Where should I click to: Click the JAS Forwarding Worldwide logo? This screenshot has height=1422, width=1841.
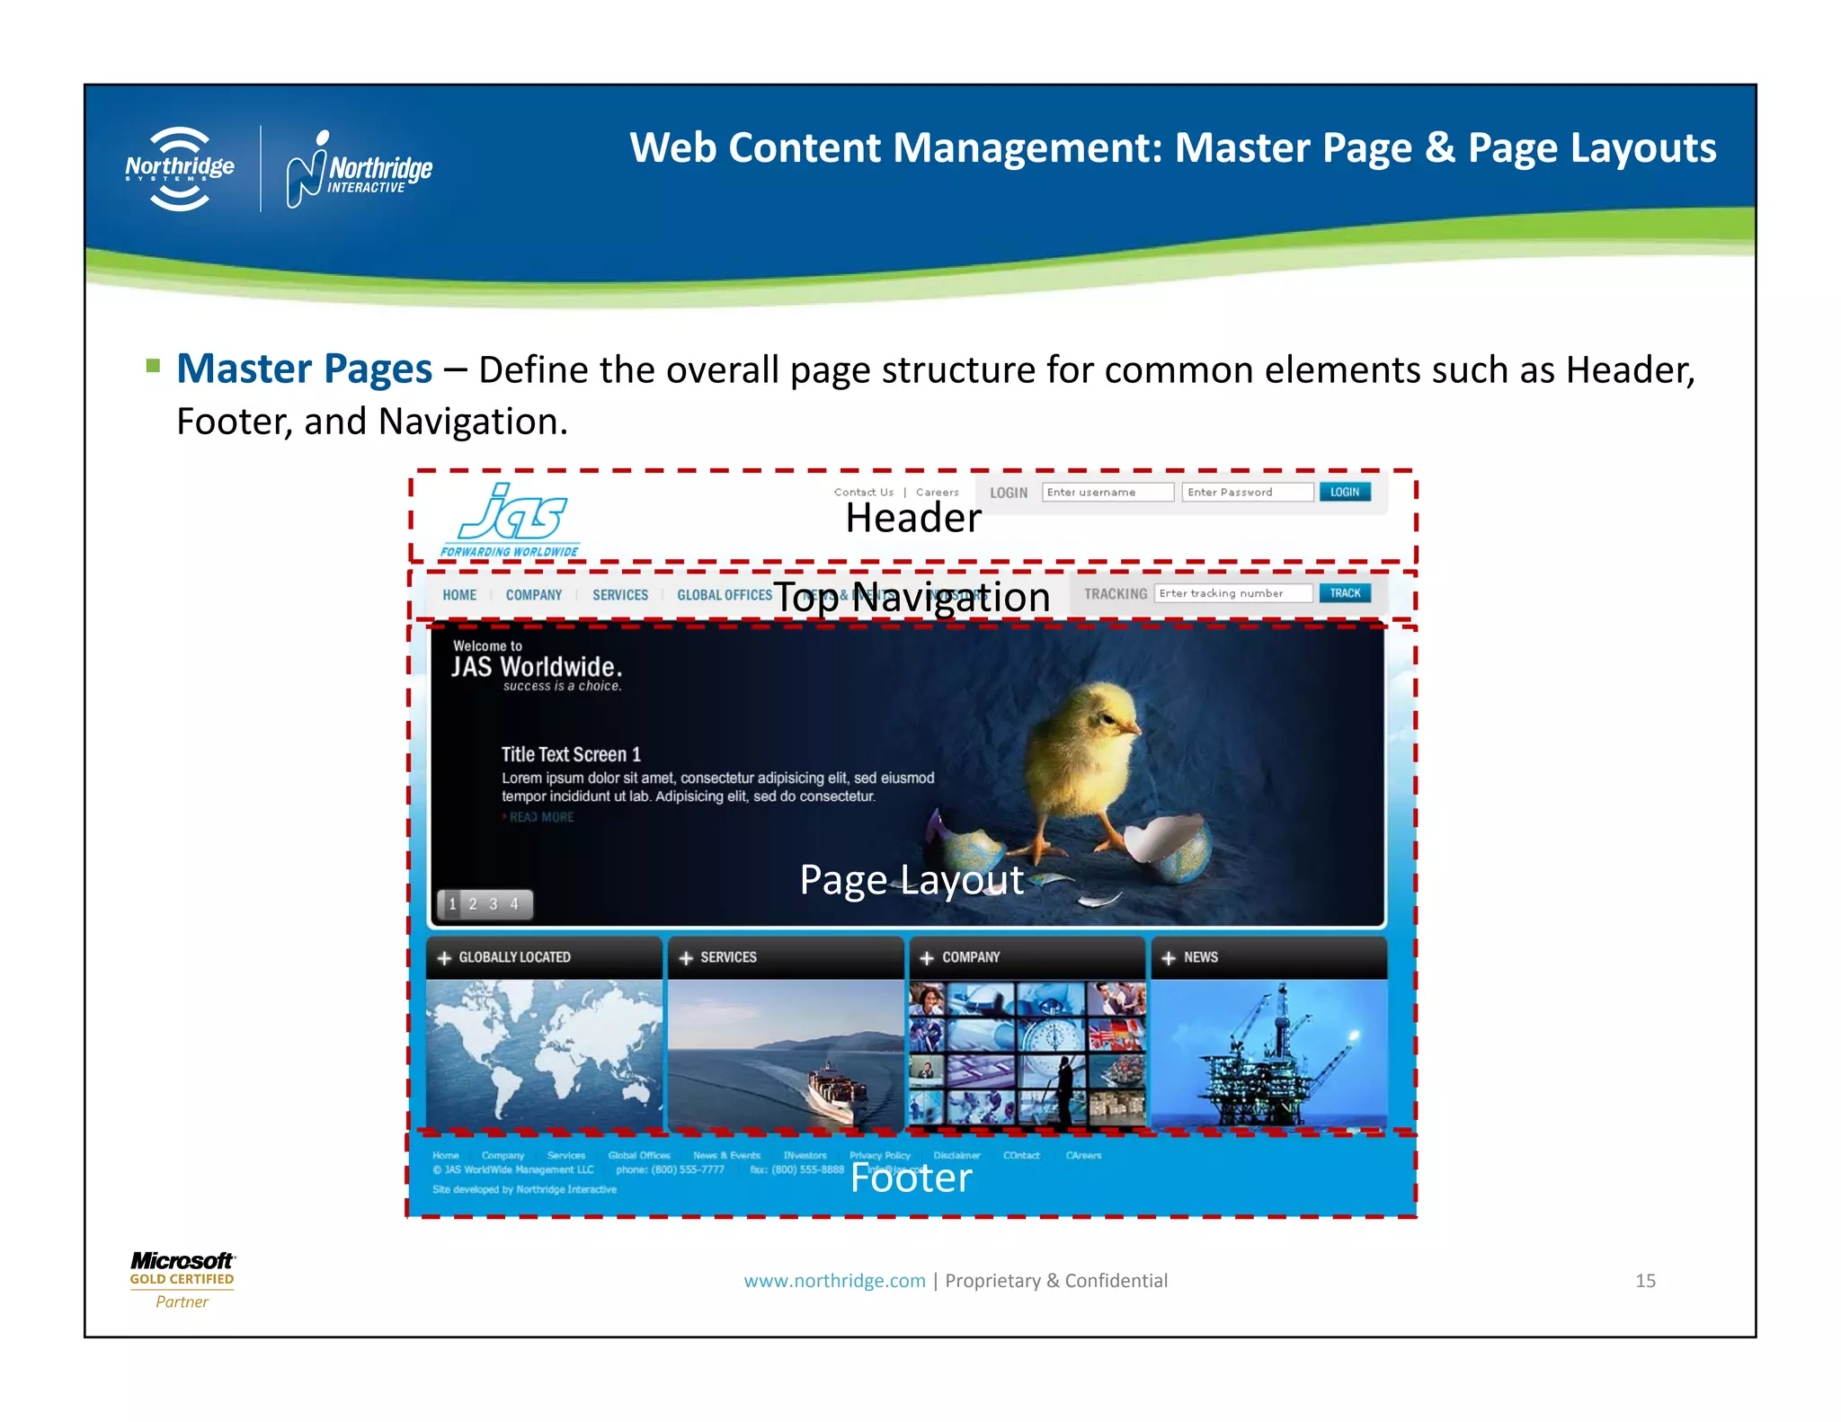pos(510,520)
